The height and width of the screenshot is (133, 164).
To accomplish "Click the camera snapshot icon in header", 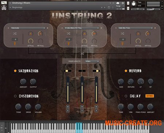I will pos(118,3).
